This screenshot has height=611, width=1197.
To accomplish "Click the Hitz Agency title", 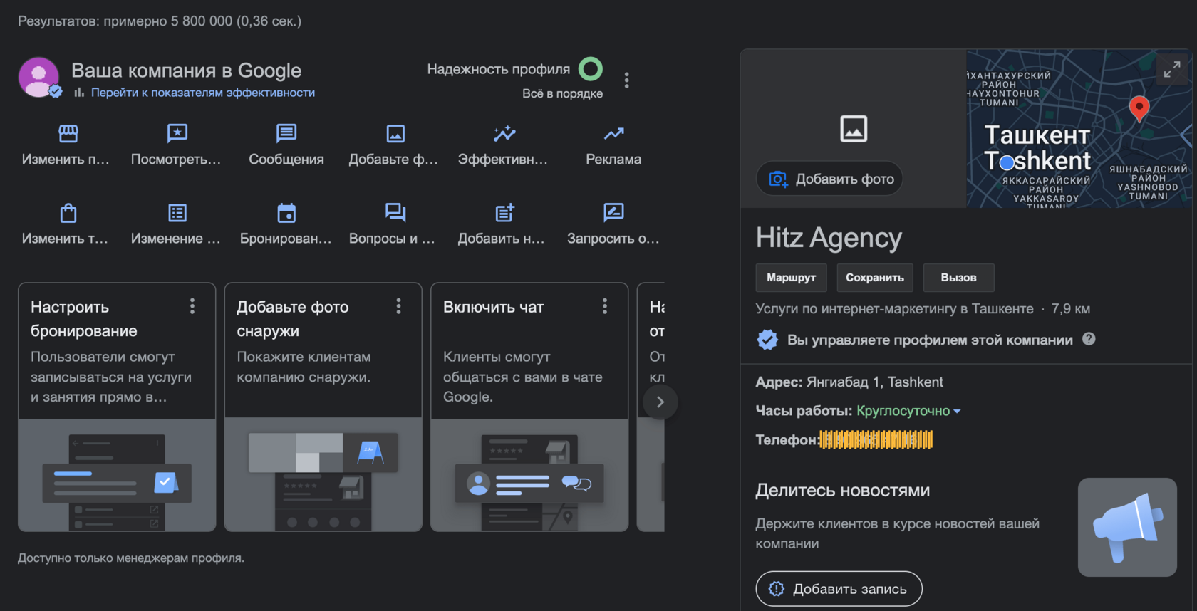I will point(829,237).
